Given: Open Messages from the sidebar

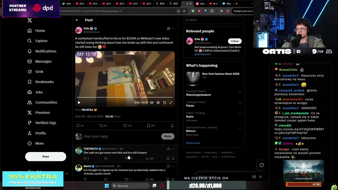Looking at the screenshot, I should pyautogui.click(x=40, y=61).
